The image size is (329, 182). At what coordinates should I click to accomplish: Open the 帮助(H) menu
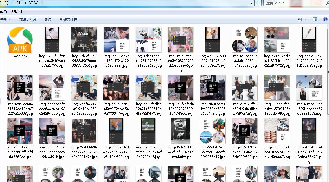pyautogui.click(x=17, y=12)
